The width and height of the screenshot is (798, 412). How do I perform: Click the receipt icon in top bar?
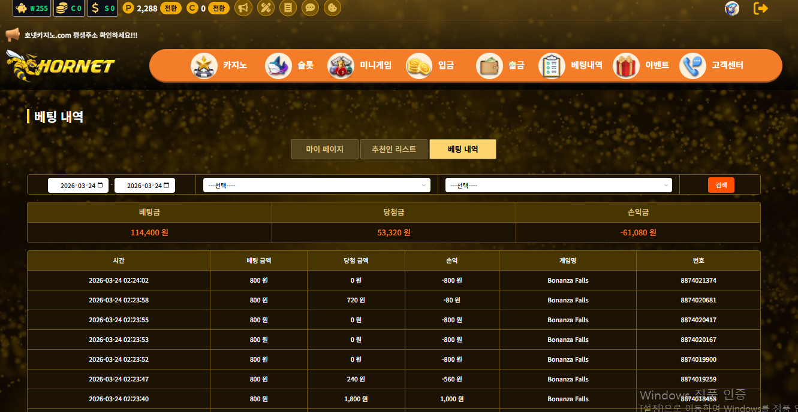pyautogui.click(x=288, y=8)
